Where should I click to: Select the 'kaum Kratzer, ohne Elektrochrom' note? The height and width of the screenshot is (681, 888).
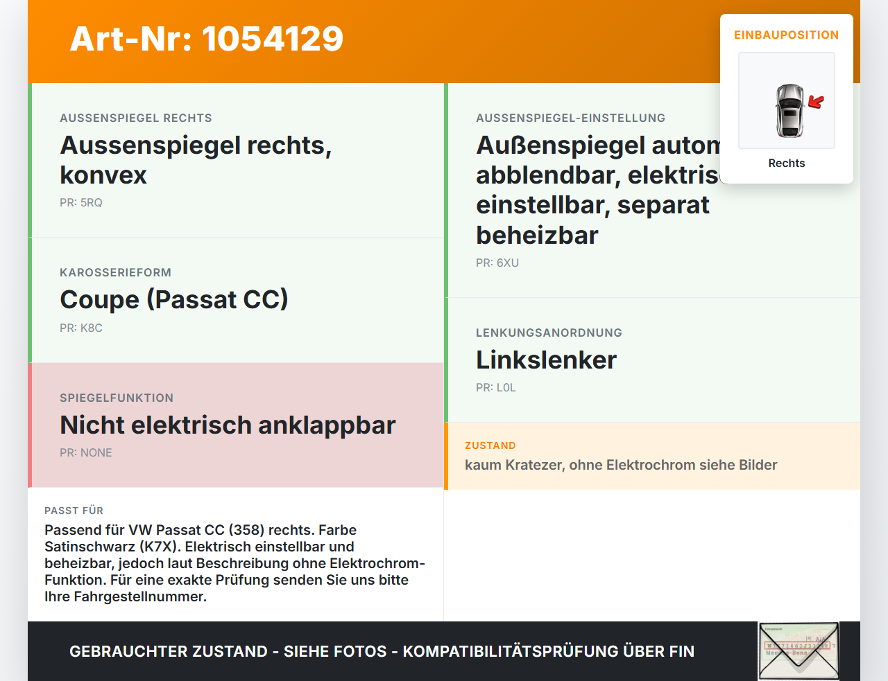coord(621,466)
